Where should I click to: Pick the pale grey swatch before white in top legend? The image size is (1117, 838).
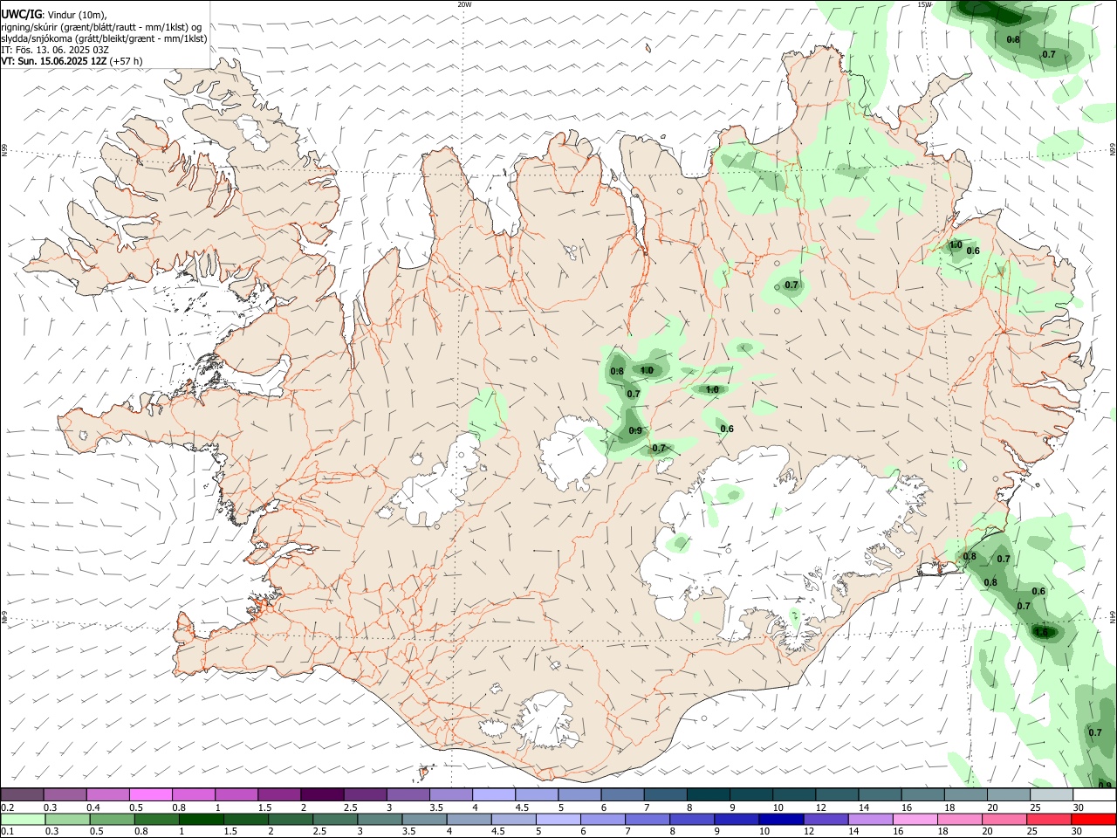pos(1052,794)
